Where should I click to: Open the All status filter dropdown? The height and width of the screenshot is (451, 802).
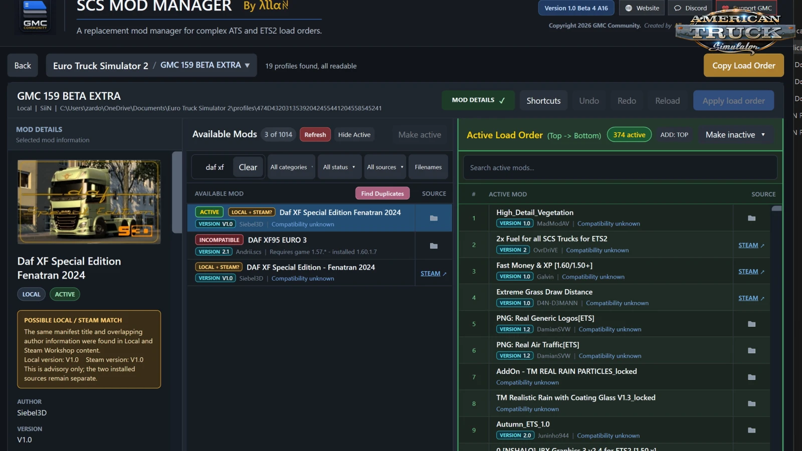[339, 167]
